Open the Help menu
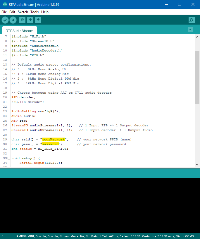The height and width of the screenshot is (239, 200). pos(45,12)
